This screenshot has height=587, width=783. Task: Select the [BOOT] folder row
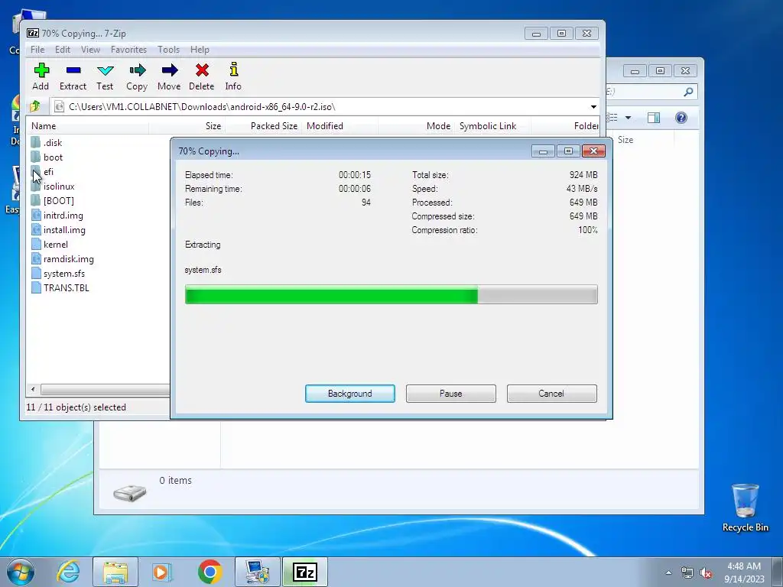[52, 201]
